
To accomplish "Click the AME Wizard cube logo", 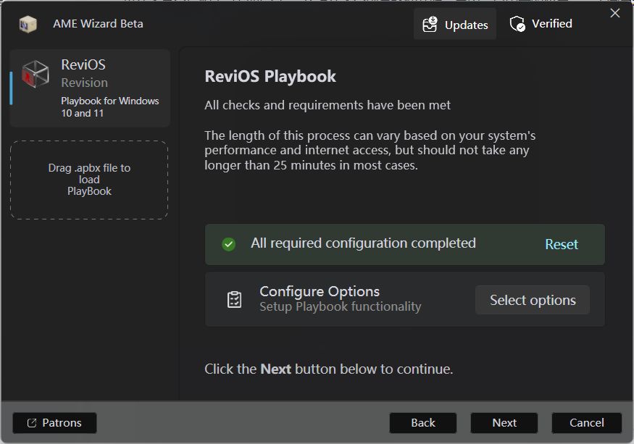I will [x=28, y=24].
